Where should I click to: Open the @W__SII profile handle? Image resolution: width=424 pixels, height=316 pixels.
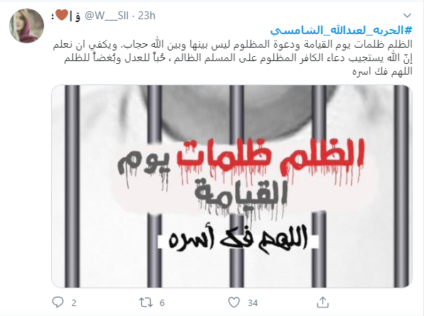(107, 16)
